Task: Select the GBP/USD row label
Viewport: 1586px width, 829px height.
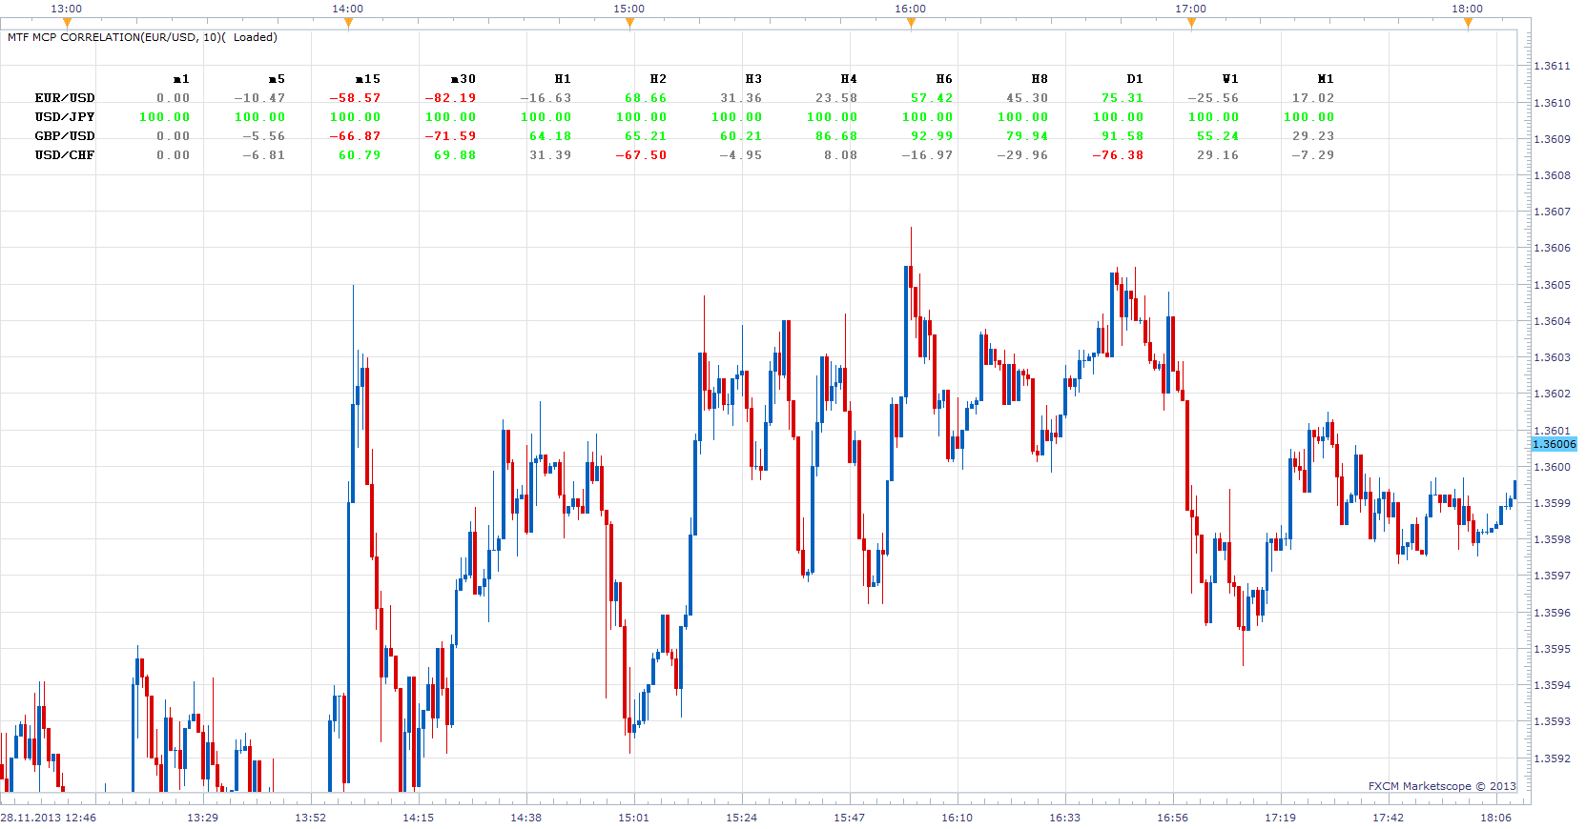Action: pos(65,136)
